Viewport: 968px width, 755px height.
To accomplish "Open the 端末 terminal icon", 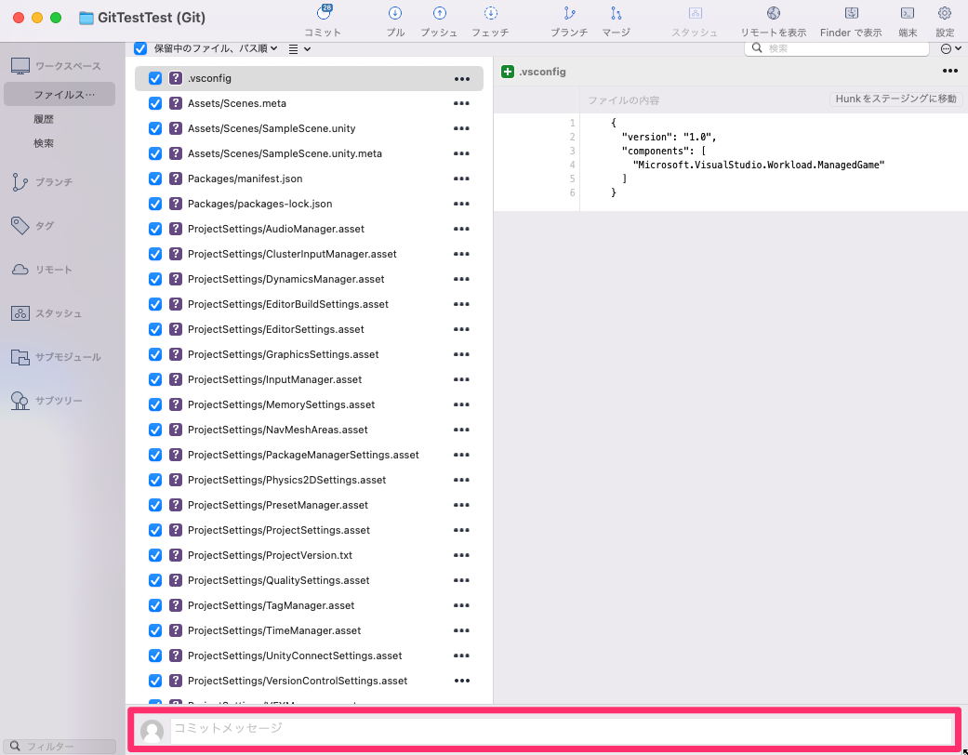I will tap(908, 13).
